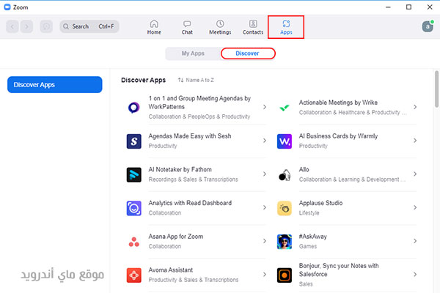Click the history icon next to search
The width and height of the screenshot is (440, 293).
[46, 26]
